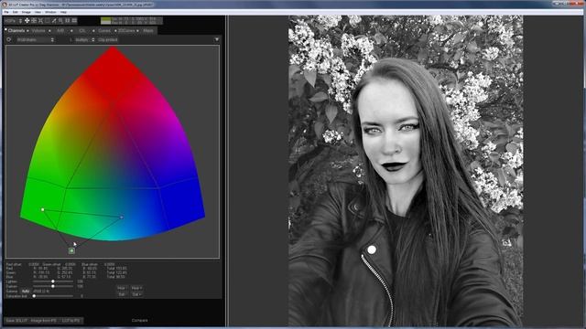Toggle the Clip protect option

(108, 39)
